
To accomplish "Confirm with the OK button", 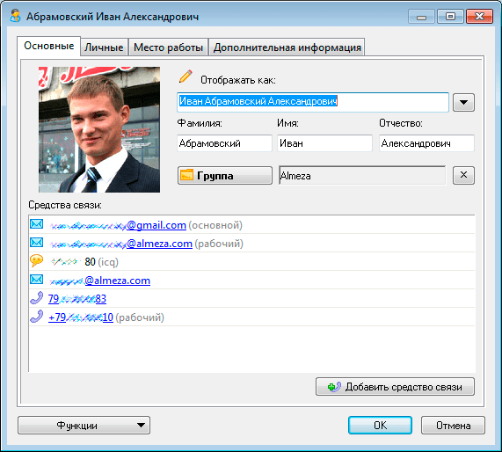I will pos(380,426).
